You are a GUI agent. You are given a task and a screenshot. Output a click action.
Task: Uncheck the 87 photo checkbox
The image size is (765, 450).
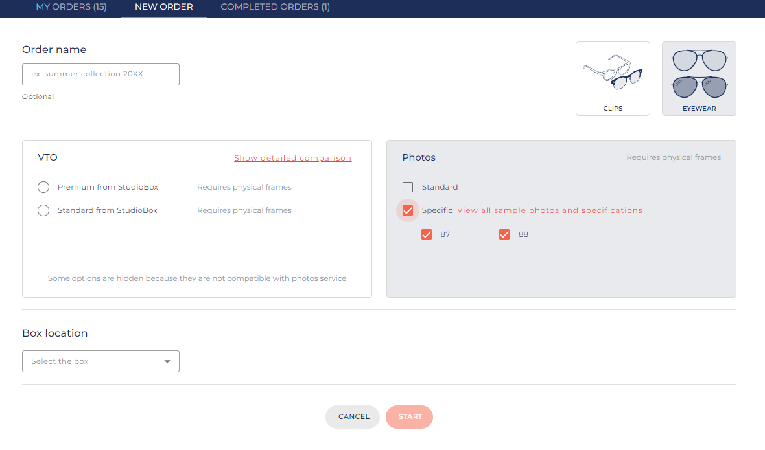[427, 234]
